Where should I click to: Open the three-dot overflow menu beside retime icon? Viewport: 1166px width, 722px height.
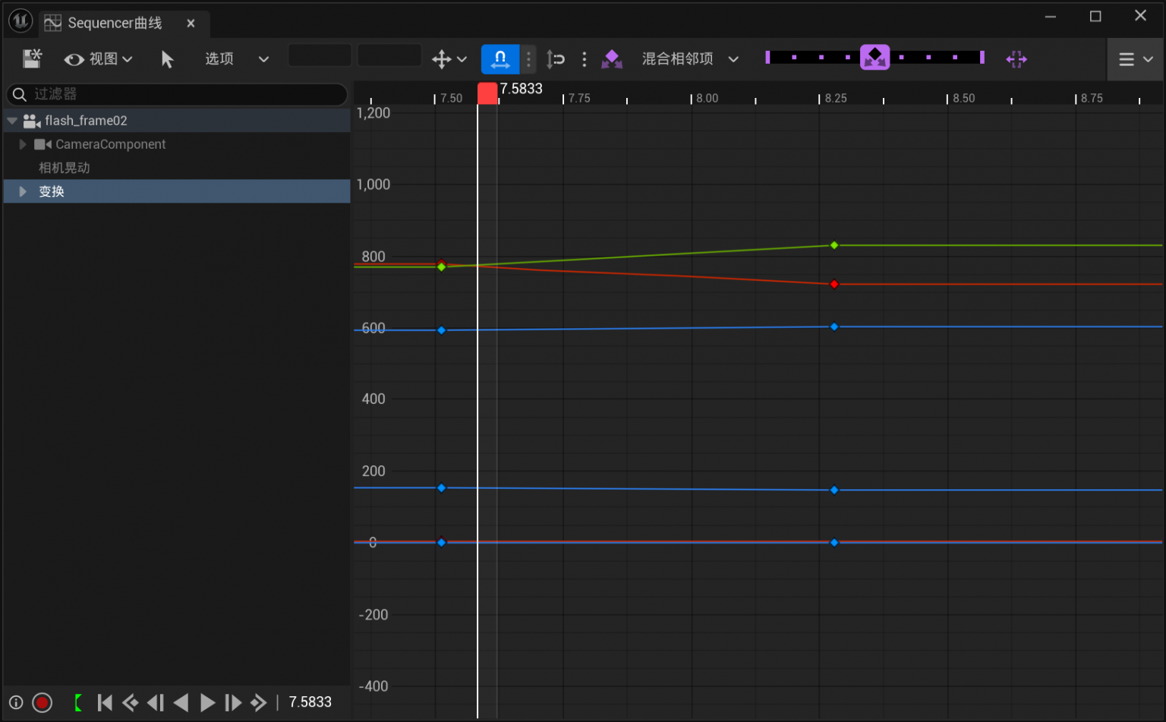click(584, 58)
